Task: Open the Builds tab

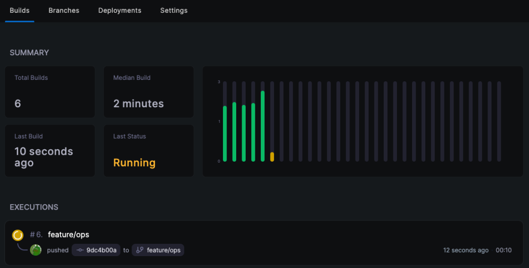Action: [x=20, y=11]
